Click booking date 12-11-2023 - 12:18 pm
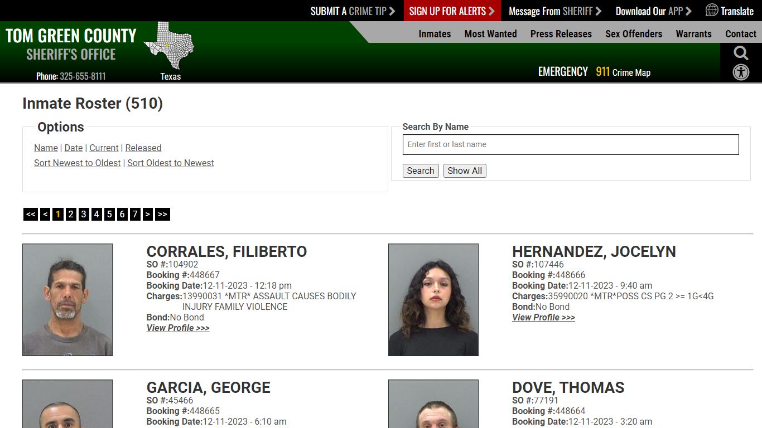 [247, 286]
